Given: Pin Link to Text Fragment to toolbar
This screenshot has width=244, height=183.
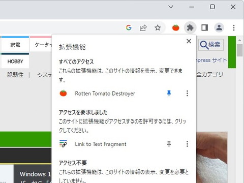Looking at the screenshot, I should coord(169,144).
